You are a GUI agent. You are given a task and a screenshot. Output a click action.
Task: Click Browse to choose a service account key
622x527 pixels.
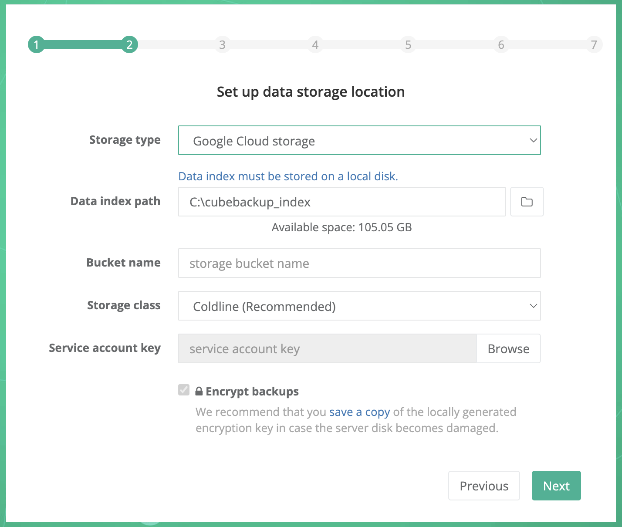[508, 348]
